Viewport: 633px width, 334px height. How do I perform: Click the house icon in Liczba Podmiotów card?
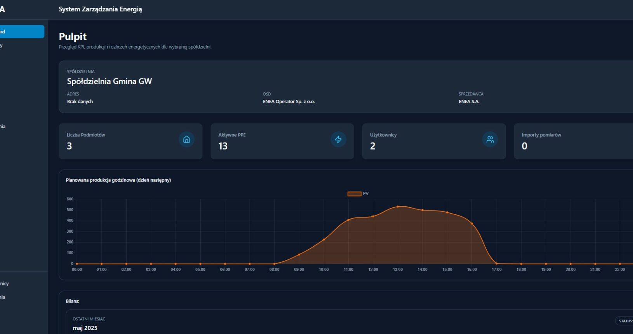pos(186,139)
